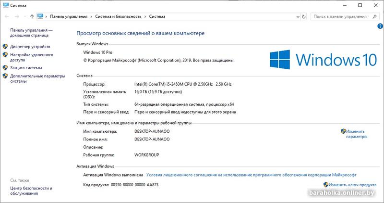The height and width of the screenshot is (203, 384).
Task: Expand chevron after Панель управления breadcrumb
Action: 91,16
